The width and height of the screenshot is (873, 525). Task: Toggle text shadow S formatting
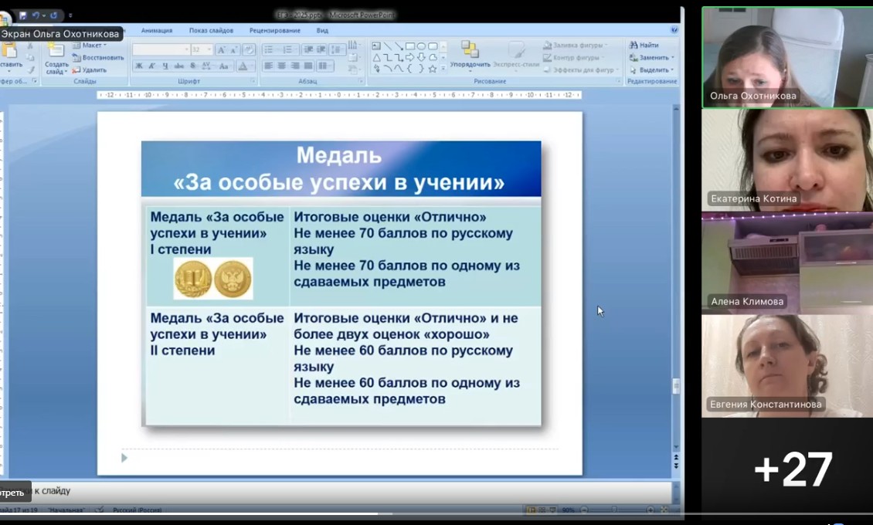click(192, 66)
